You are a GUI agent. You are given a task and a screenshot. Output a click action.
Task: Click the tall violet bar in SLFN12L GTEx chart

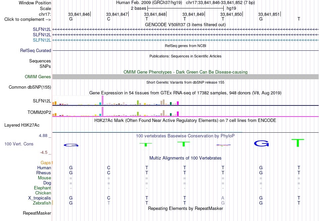point(102,100)
